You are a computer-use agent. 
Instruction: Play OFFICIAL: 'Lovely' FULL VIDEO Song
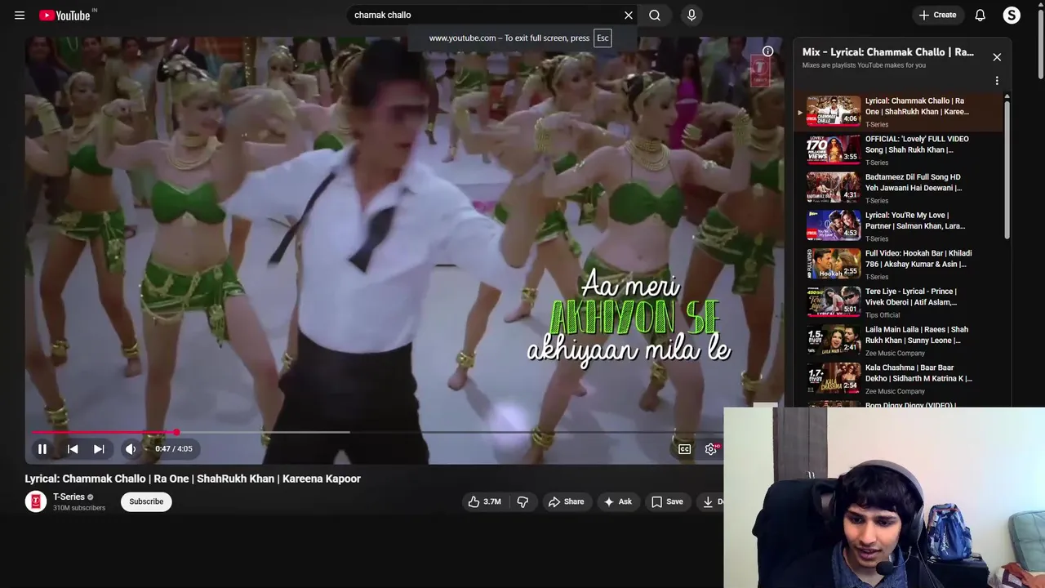(898, 150)
